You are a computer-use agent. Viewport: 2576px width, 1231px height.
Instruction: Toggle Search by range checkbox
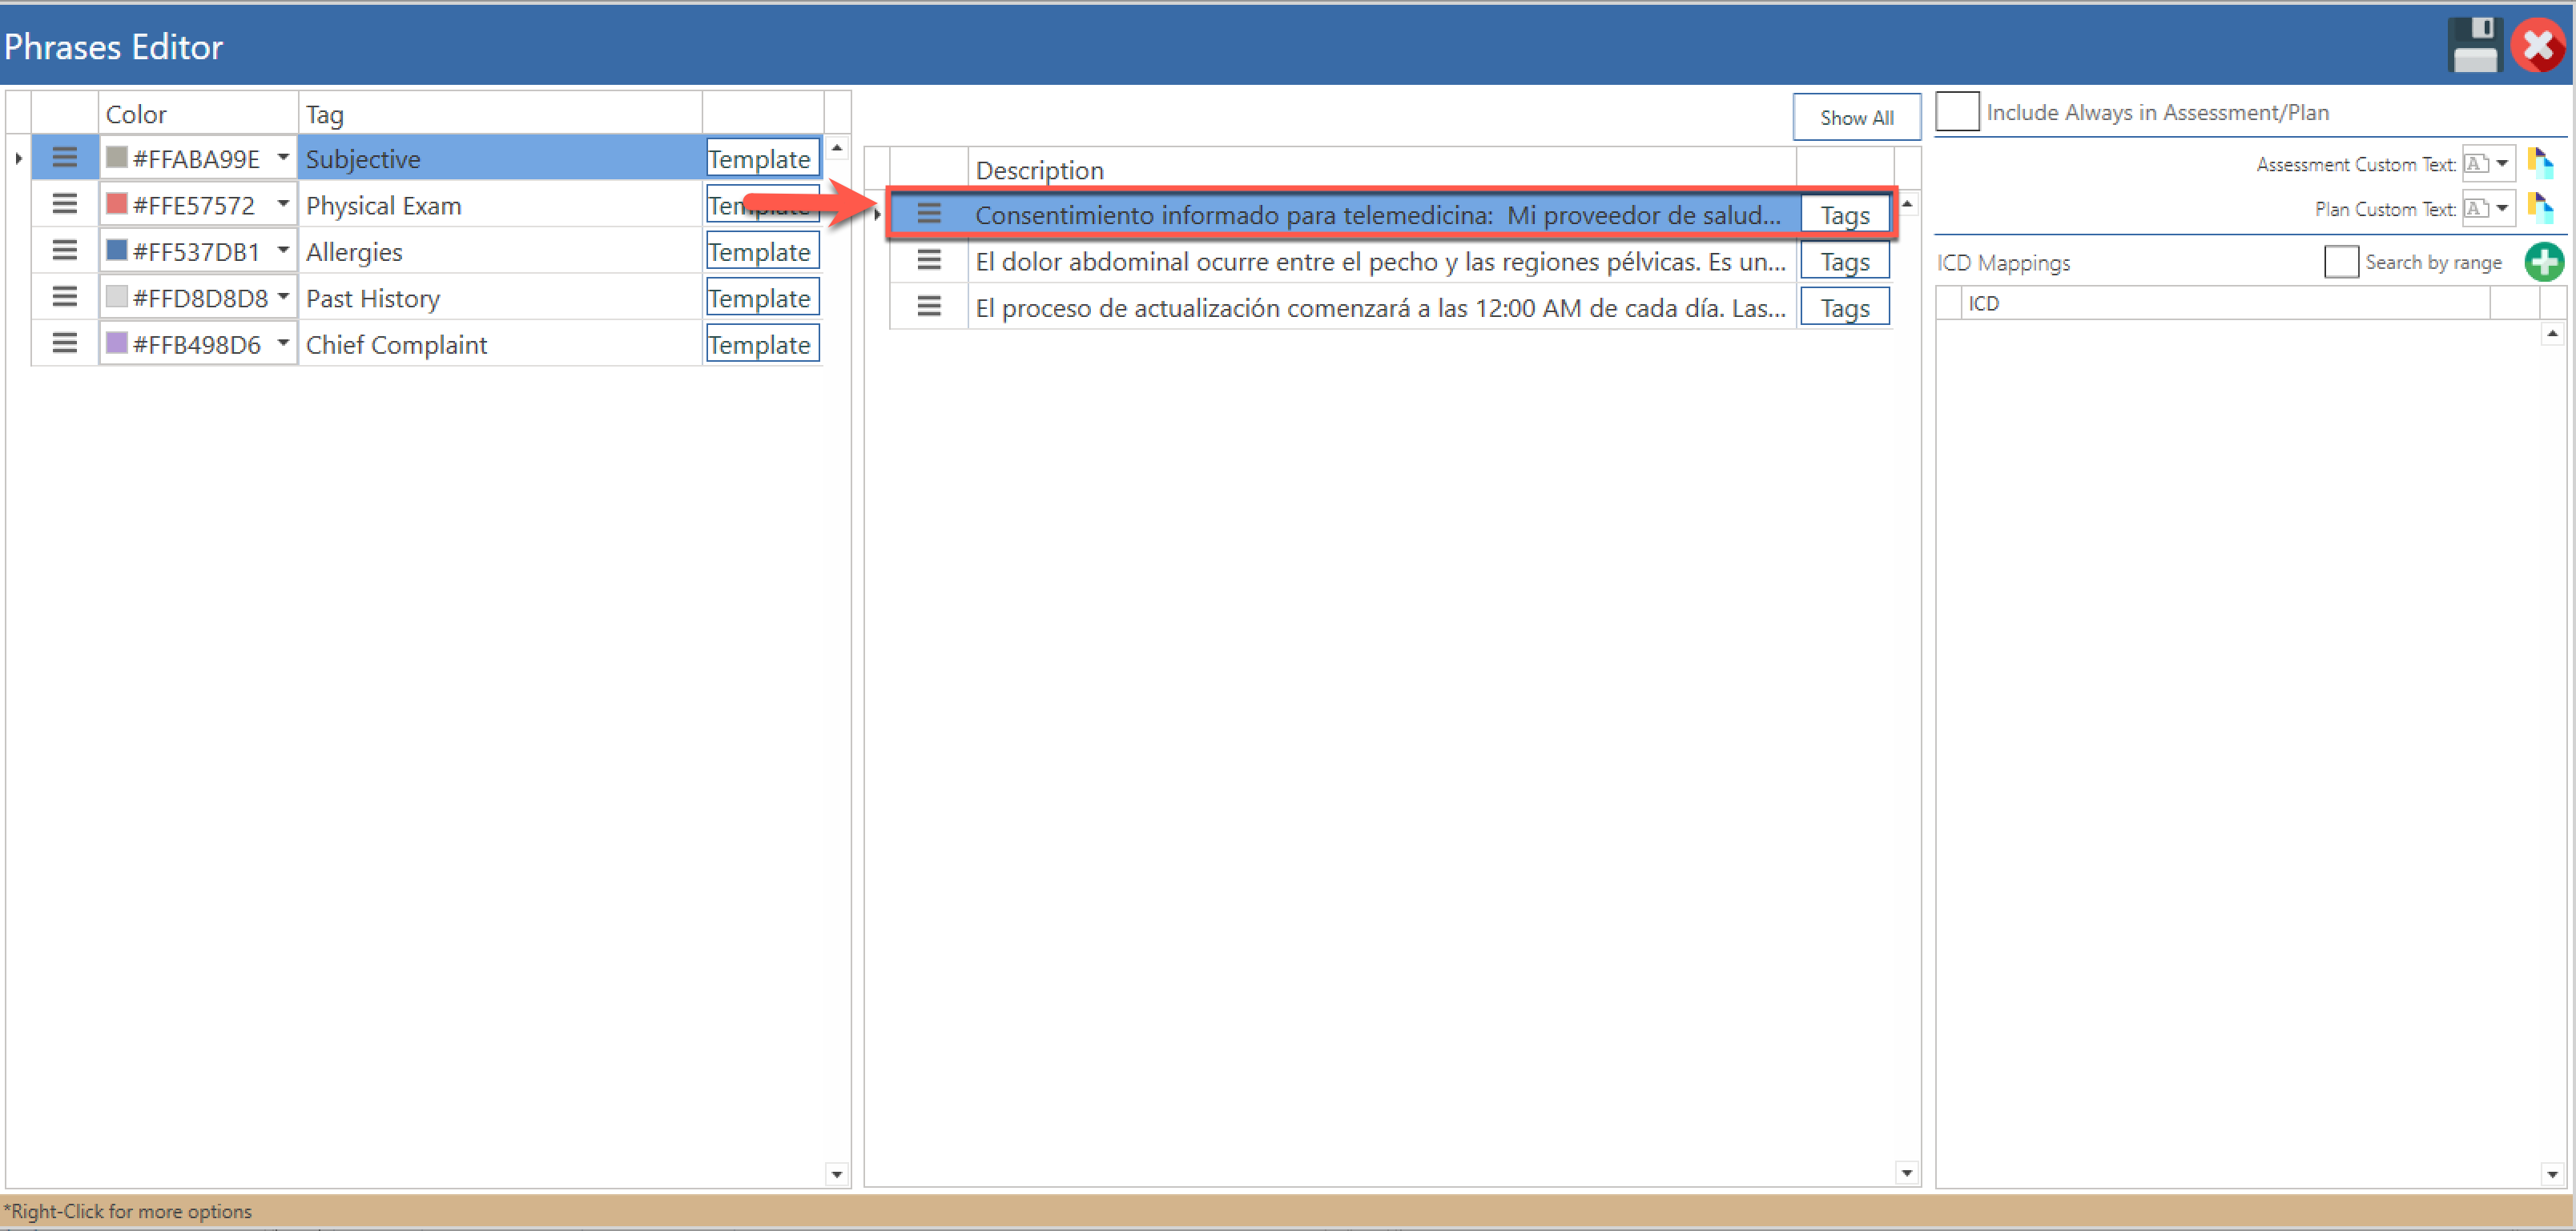pos(2340,262)
